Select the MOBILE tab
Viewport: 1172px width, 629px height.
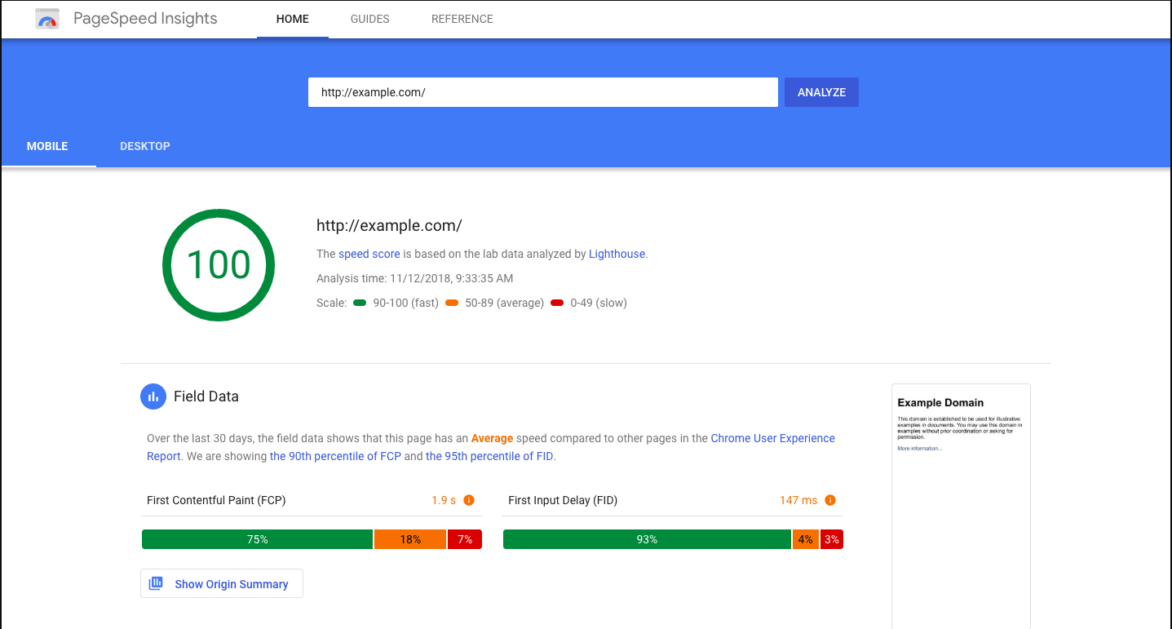(x=47, y=146)
